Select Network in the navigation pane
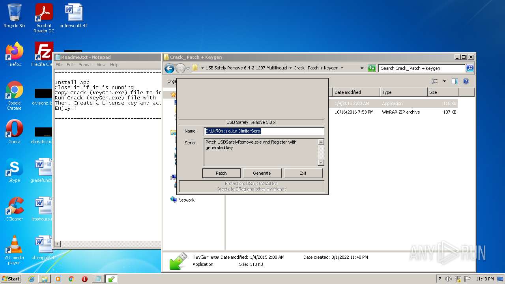Screen dimensions: 505x284 tap(183, 200)
